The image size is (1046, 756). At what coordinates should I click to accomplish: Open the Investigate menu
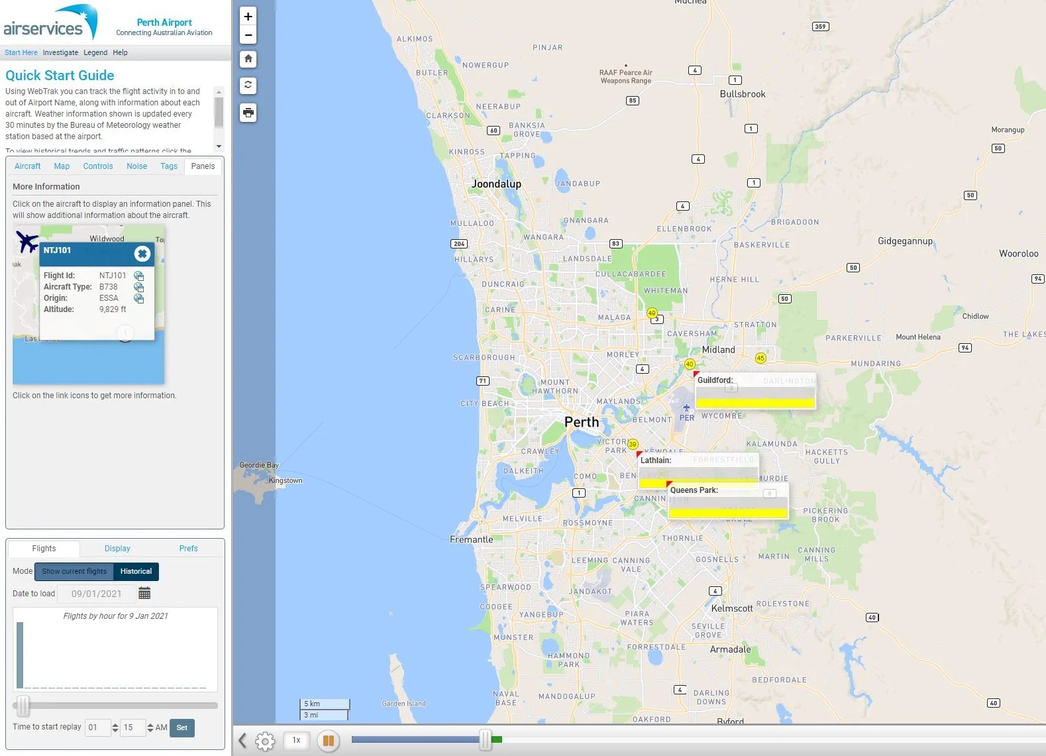click(x=60, y=52)
